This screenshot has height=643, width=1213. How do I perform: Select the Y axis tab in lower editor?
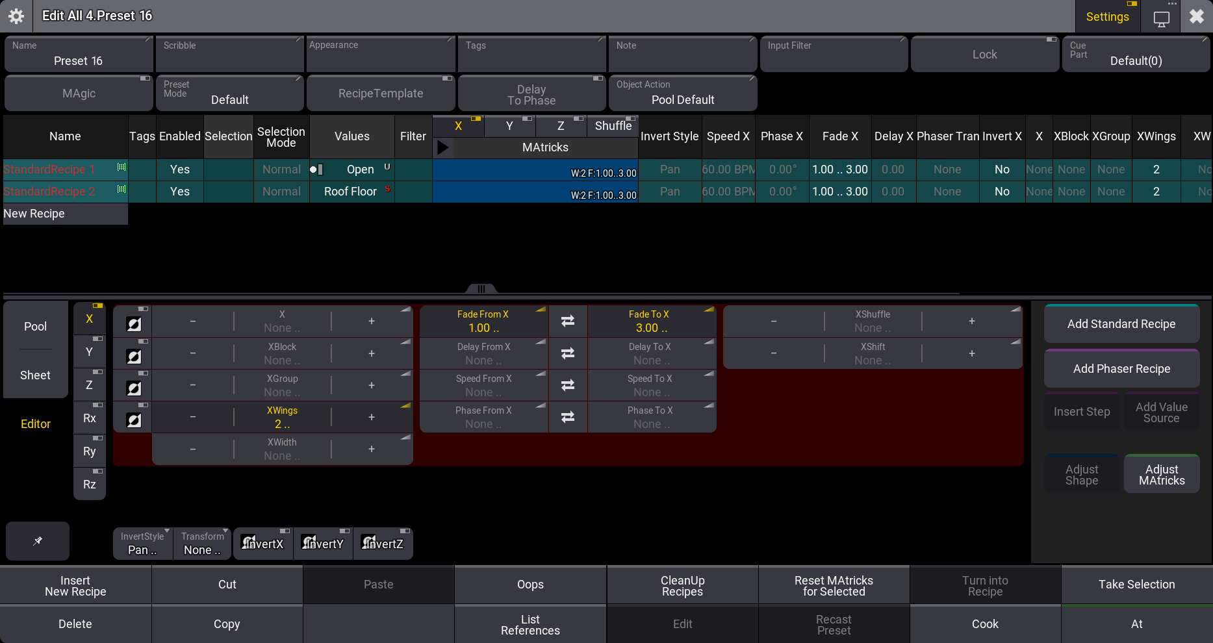[x=90, y=352]
